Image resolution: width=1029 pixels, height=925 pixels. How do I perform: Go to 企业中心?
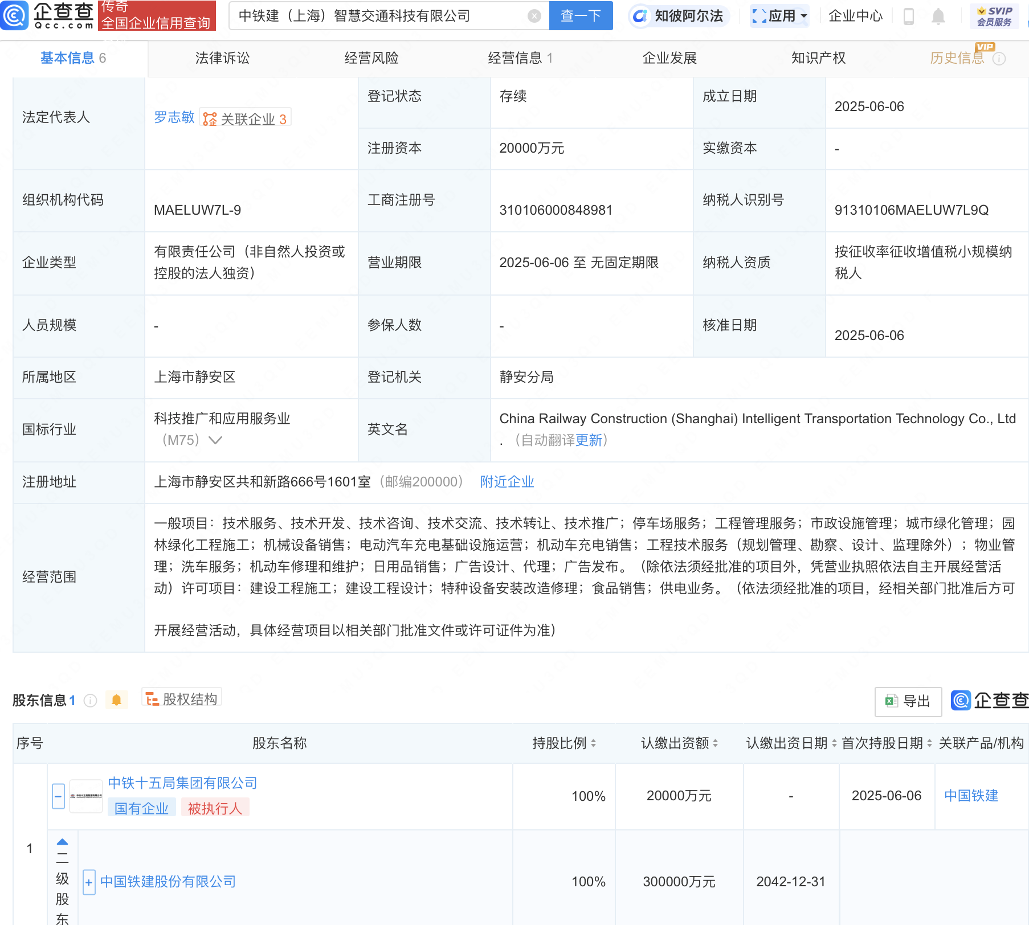(x=855, y=16)
